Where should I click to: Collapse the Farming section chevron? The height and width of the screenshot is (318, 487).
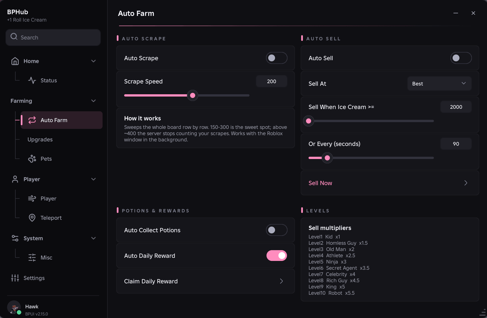[x=93, y=101]
